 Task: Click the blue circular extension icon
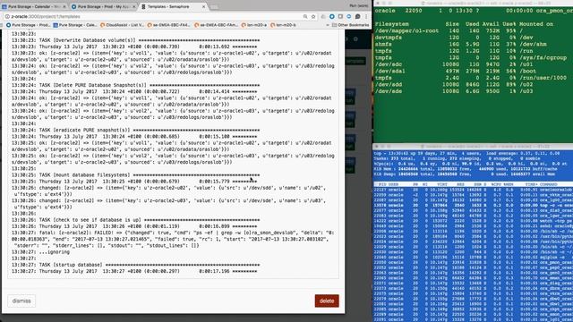tap(332, 16)
